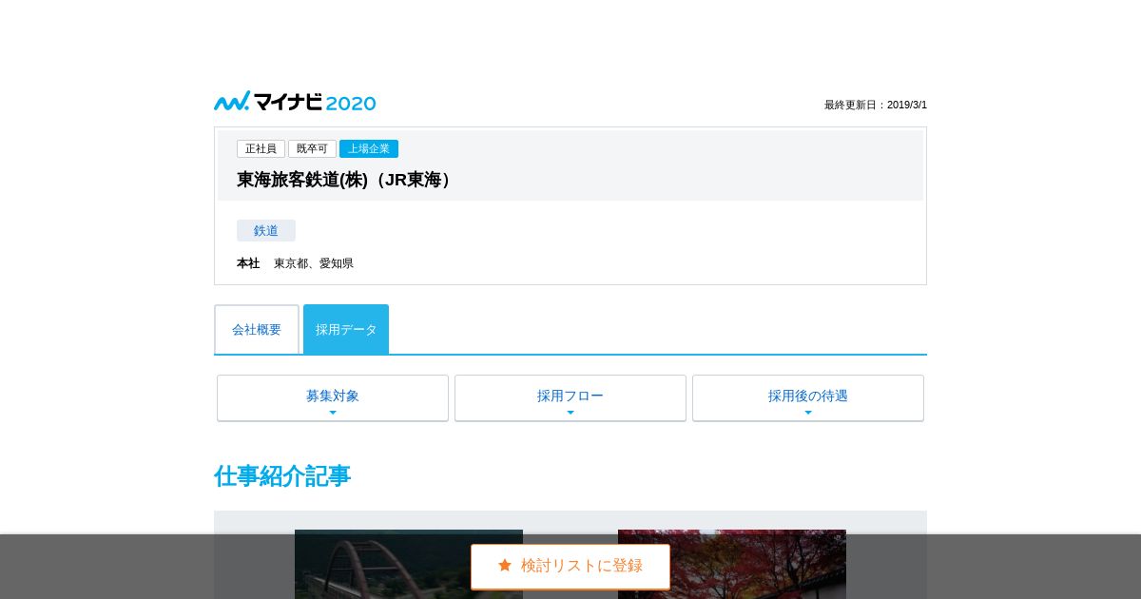This screenshot has height=599, width=1141.
Task: Jump to the 採用後の待遇 section
Action: click(x=808, y=397)
